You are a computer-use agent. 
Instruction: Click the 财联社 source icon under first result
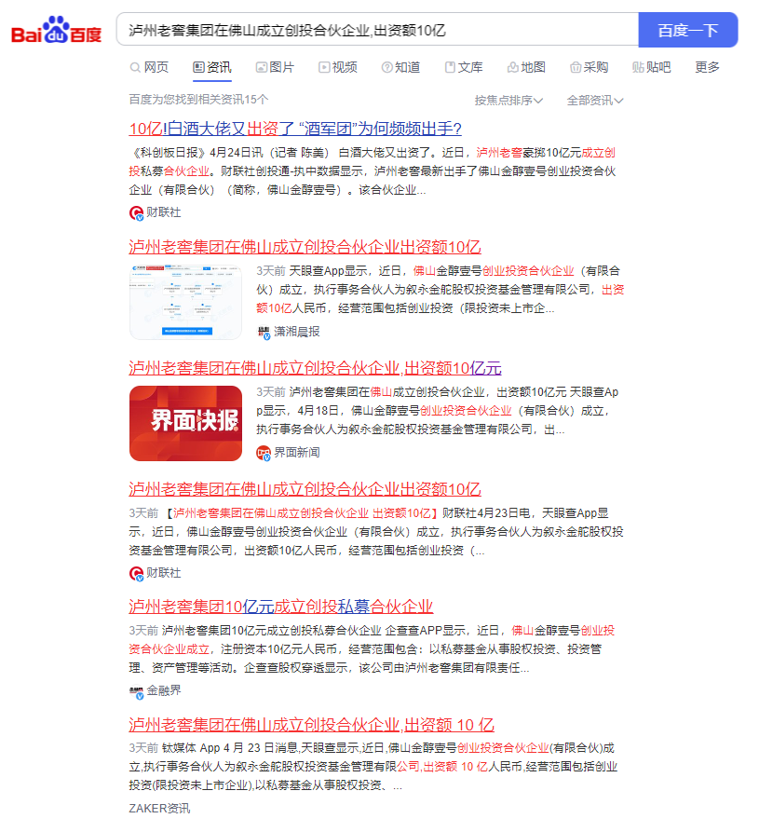click(136, 212)
